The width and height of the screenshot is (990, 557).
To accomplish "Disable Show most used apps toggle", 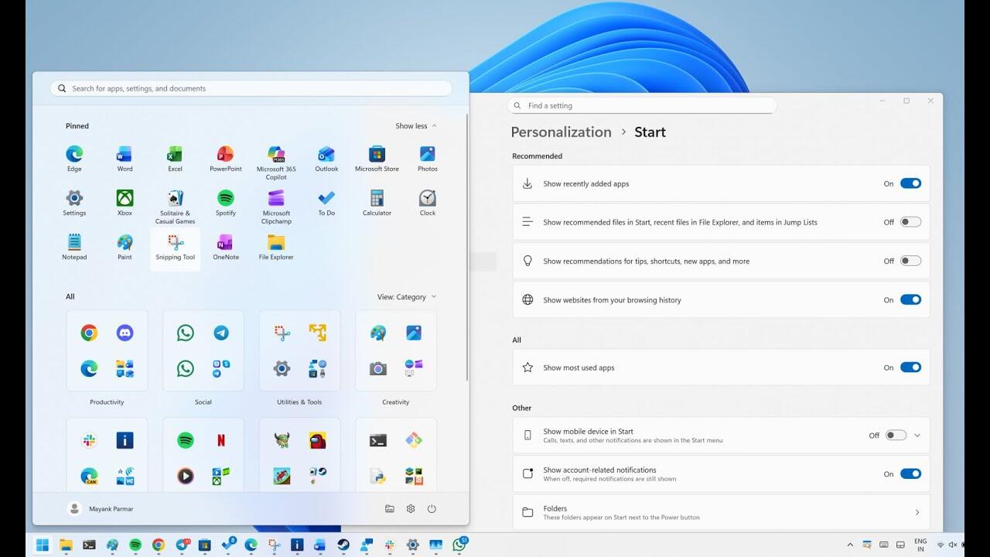I will 910,367.
